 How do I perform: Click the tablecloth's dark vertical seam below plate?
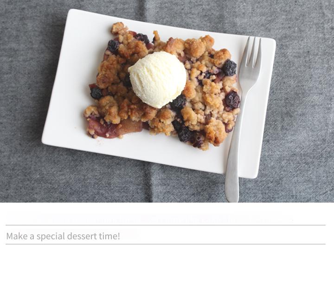149,185
